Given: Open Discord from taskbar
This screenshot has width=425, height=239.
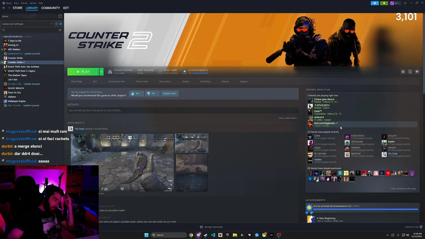Looking at the screenshot, I should 198,235.
